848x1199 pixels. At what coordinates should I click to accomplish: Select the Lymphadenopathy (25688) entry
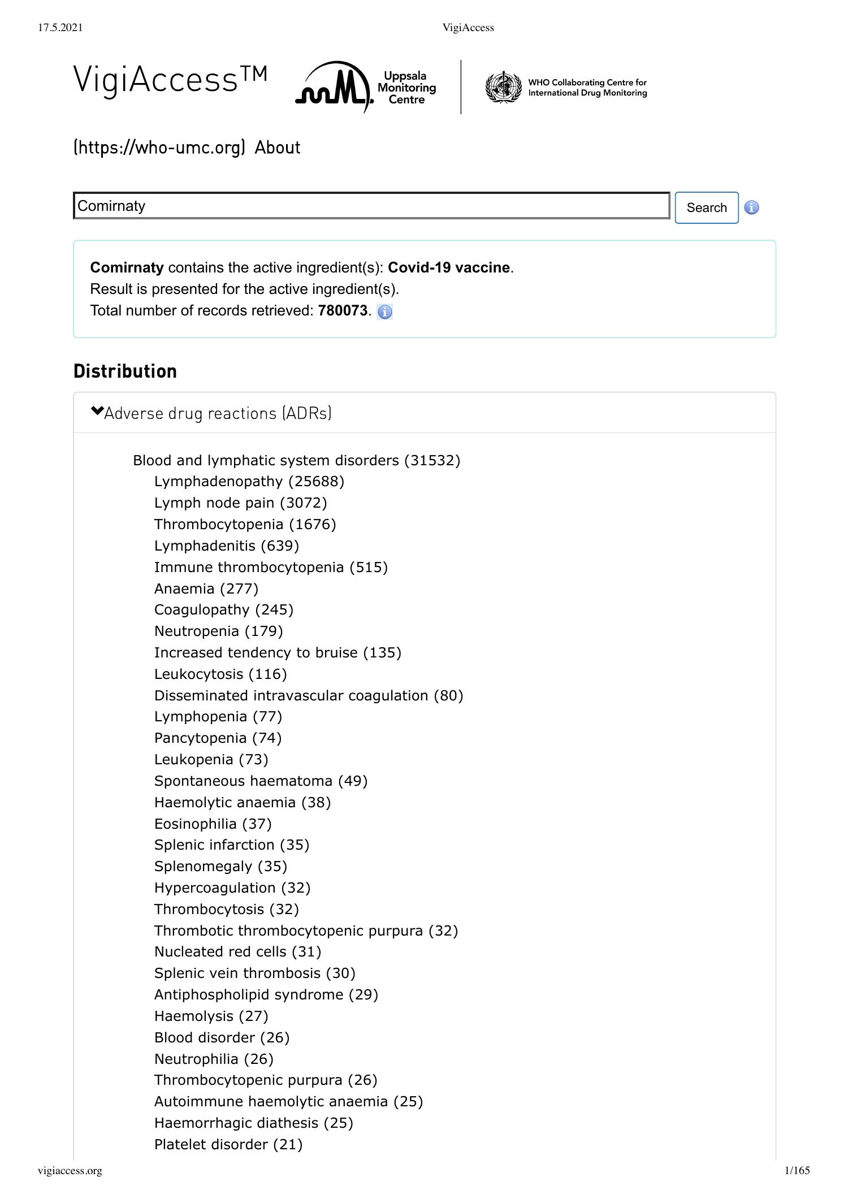click(x=250, y=482)
